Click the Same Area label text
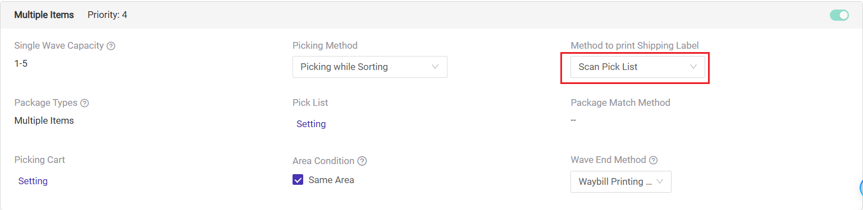This screenshot has width=863, height=210. pyautogui.click(x=331, y=180)
